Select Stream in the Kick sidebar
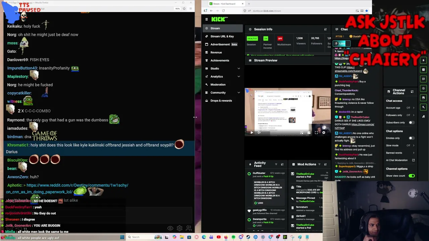The height and width of the screenshot is (241, 429). click(x=223, y=28)
